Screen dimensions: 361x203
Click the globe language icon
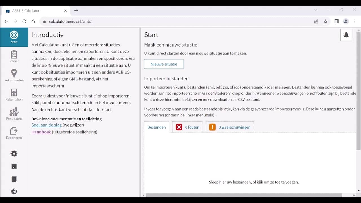[14, 191]
